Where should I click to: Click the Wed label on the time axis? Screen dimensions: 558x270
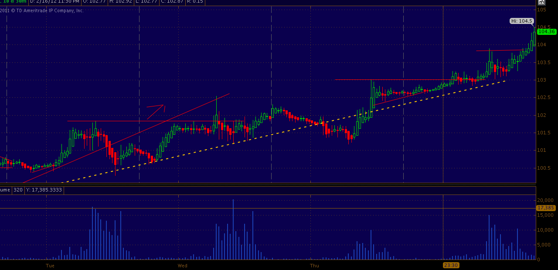pos(182,265)
